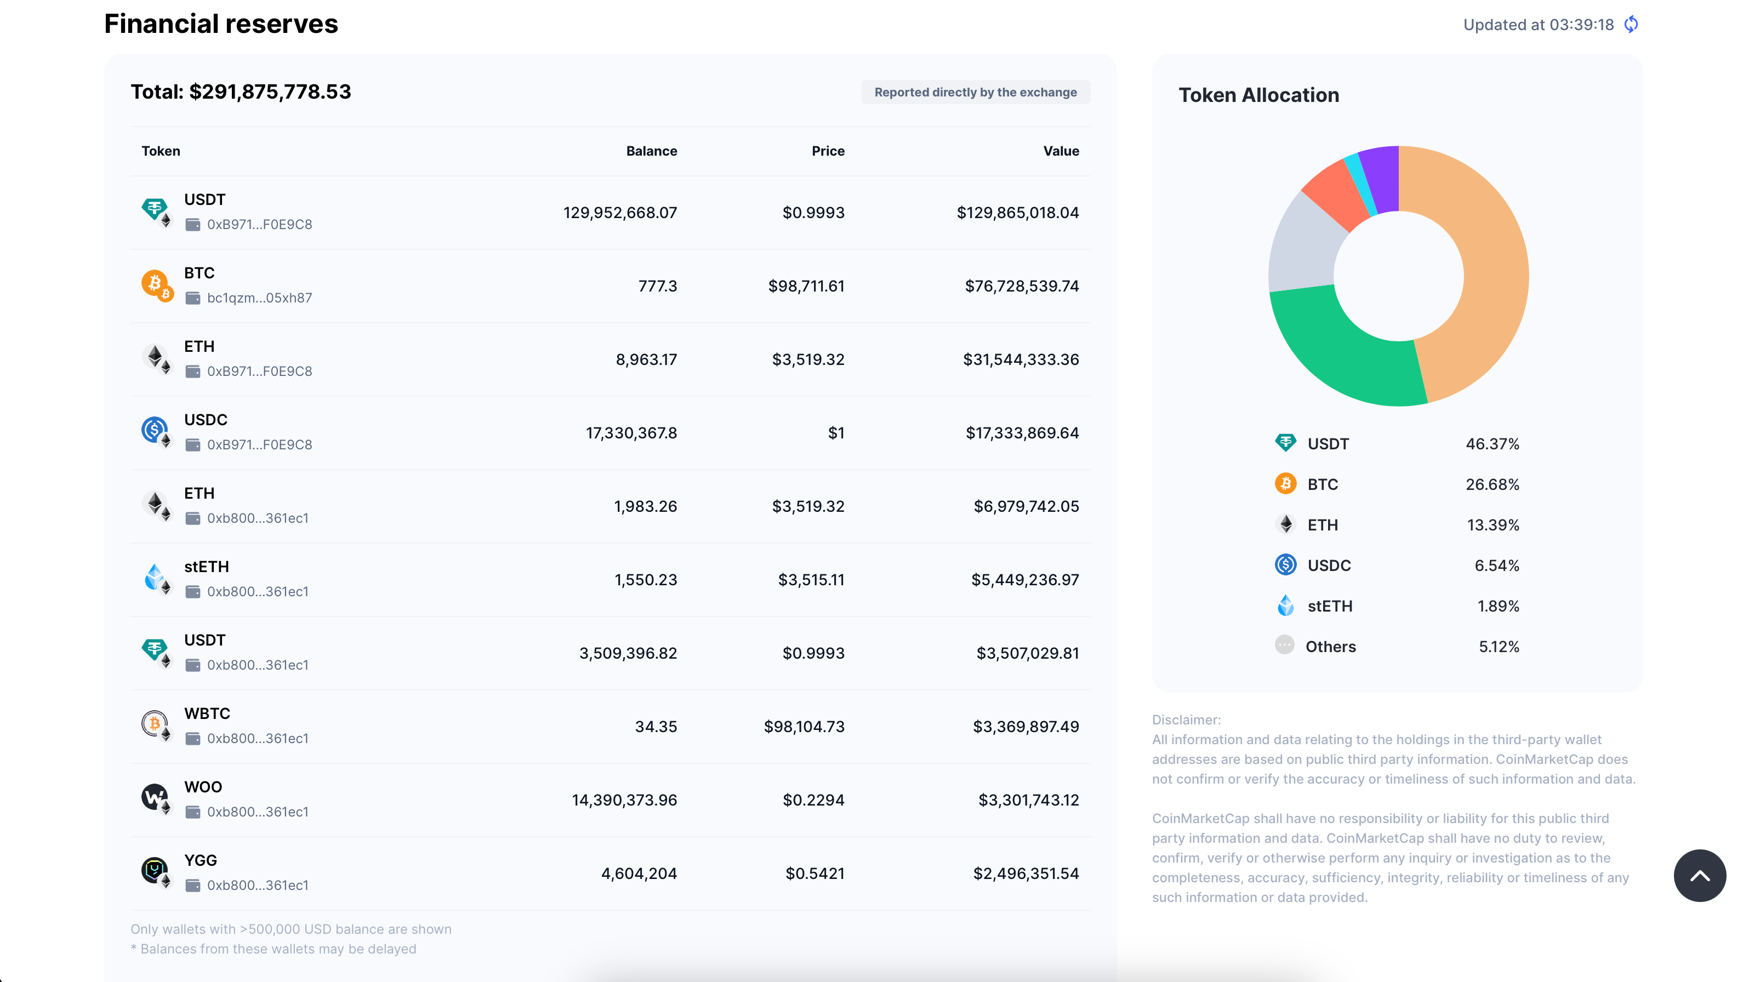Click Others icon in Token Allocation legend
Viewport: 1743px width, 982px height.
[x=1284, y=645]
